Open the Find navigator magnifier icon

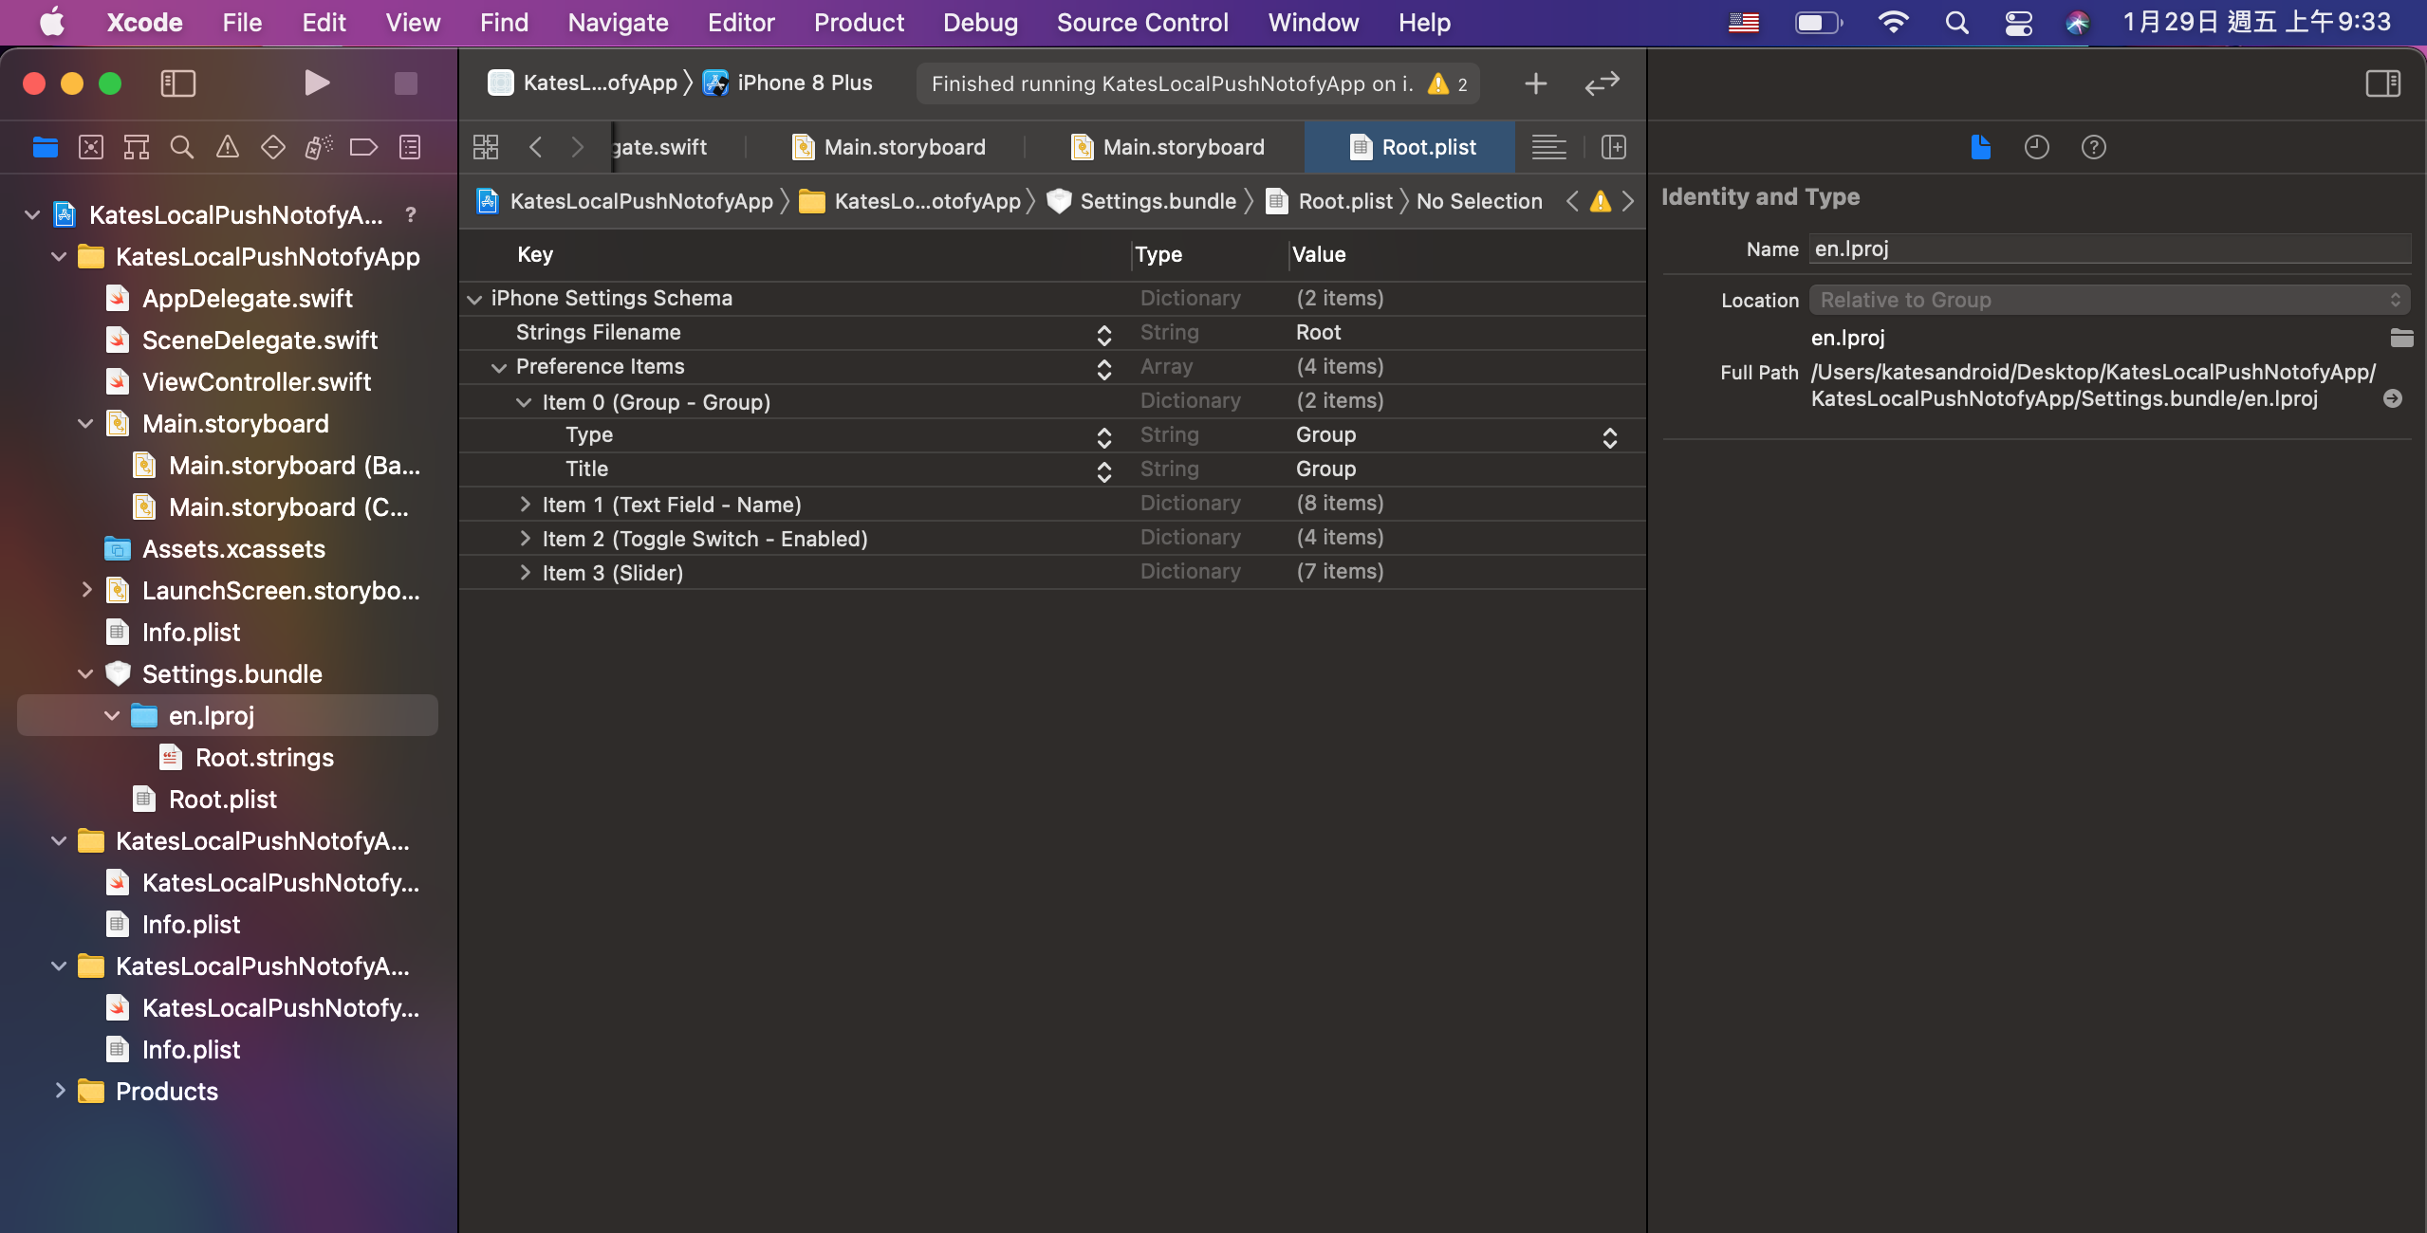pos(181,147)
